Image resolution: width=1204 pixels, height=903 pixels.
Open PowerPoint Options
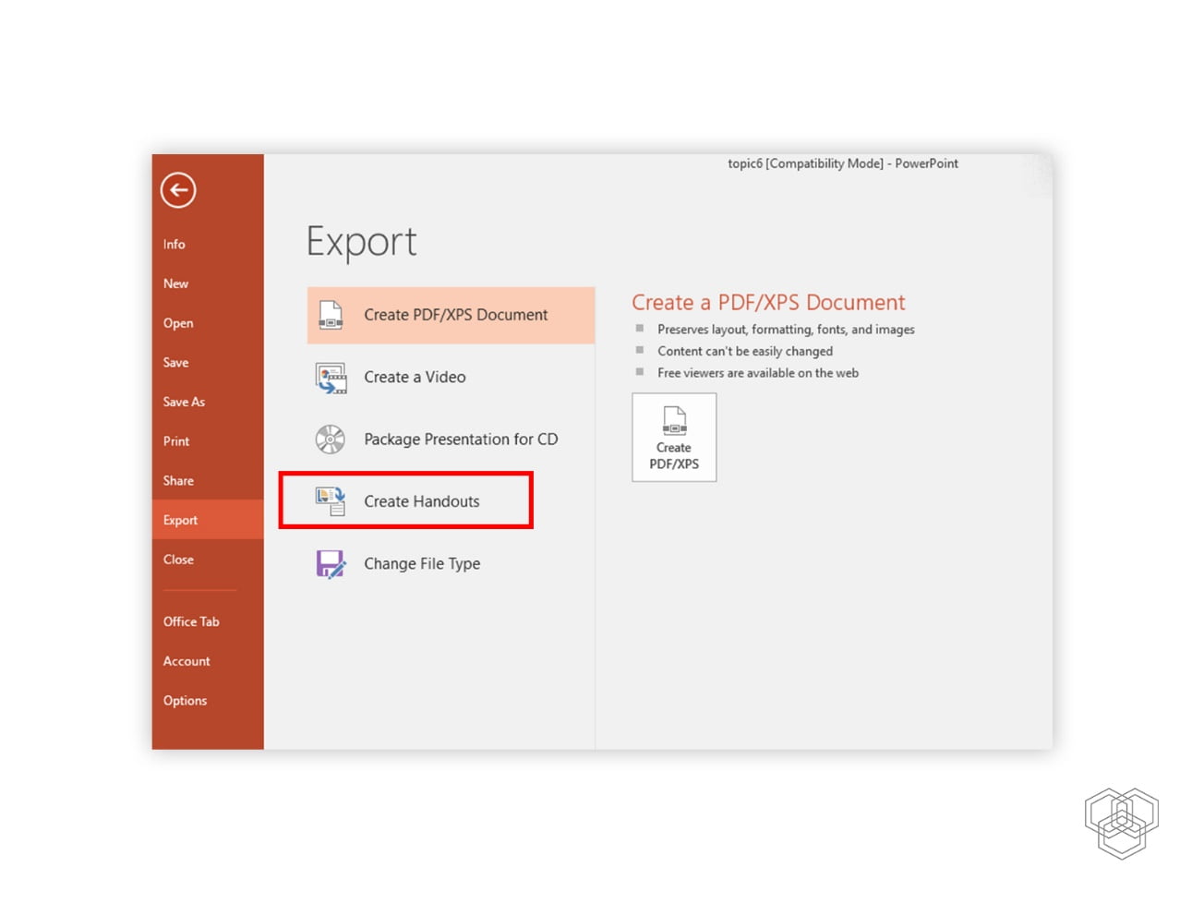pyautogui.click(x=185, y=701)
